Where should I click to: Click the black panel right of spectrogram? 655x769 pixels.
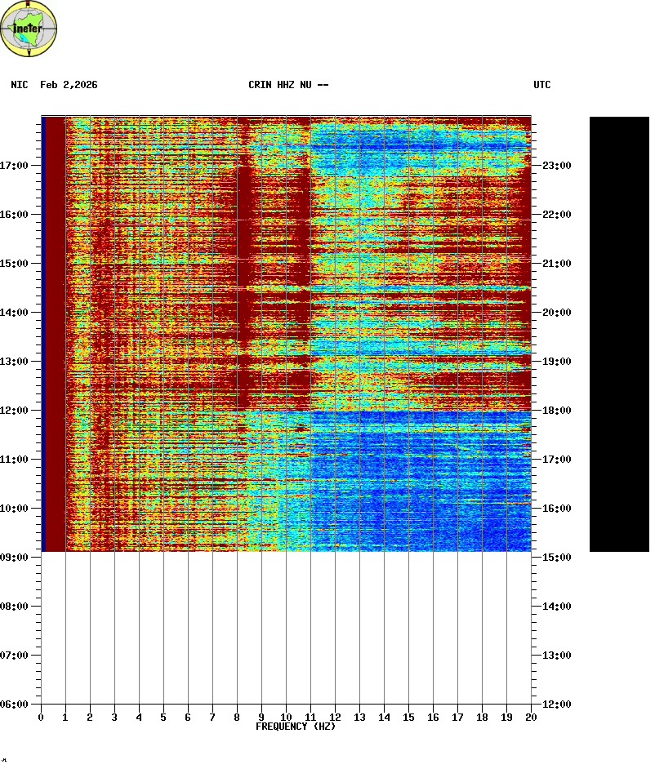click(619, 334)
